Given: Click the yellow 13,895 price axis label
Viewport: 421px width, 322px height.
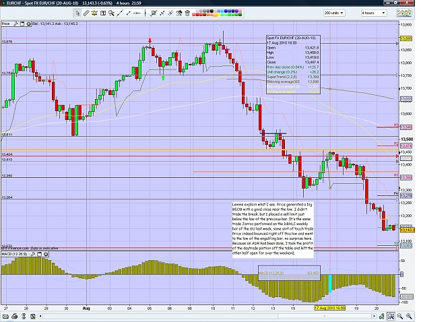Looking at the screenshot, I should [406, 38].
